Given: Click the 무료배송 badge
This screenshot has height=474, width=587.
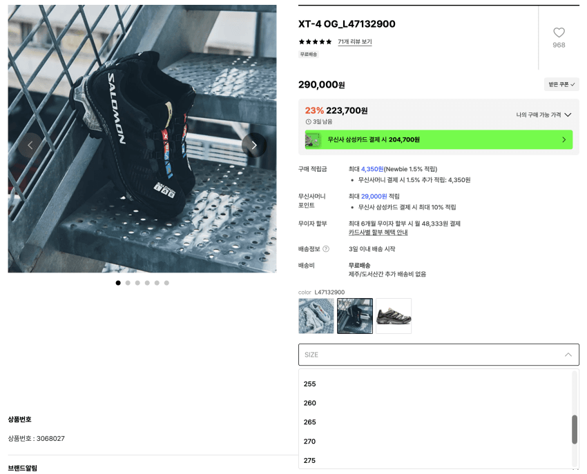Looking at the screenshot, I should click(x=309, y=55).
